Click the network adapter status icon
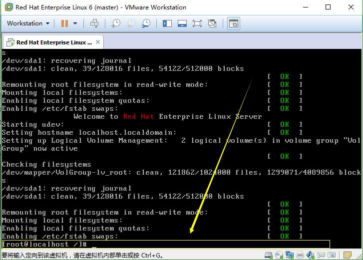Screen dimensions: 363x260 (290, 255)
